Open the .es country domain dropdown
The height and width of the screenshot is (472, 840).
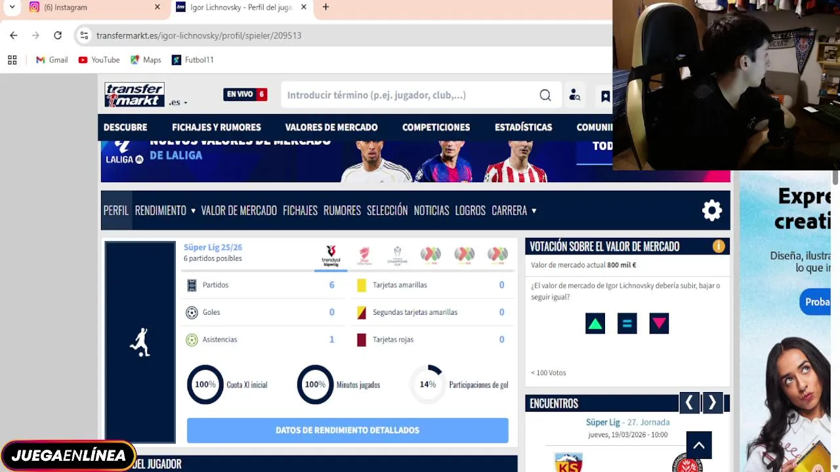coord(178,102)
